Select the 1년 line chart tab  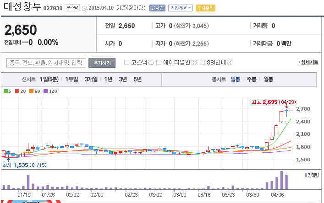108,79
